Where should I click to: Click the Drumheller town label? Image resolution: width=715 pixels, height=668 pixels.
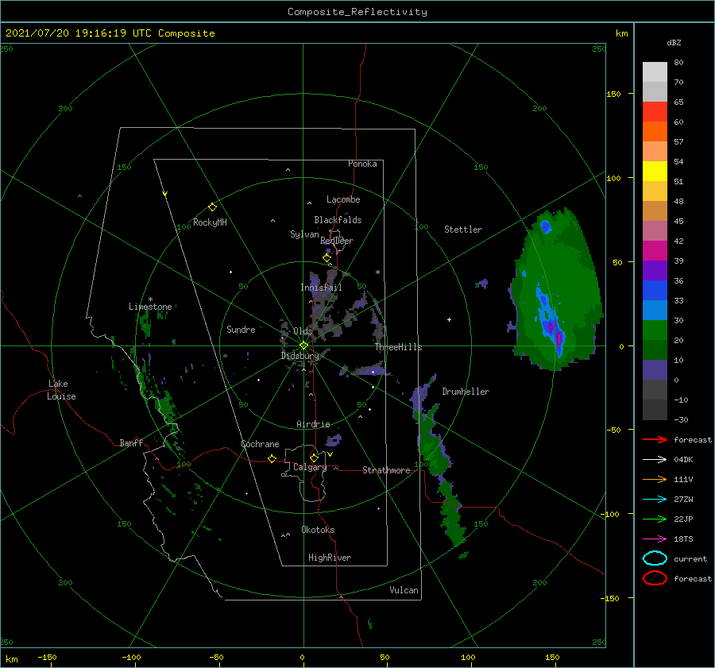coord(466,392)
